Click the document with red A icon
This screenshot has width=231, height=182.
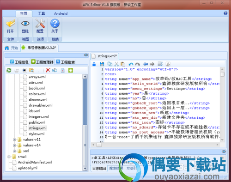click(63, 70)
